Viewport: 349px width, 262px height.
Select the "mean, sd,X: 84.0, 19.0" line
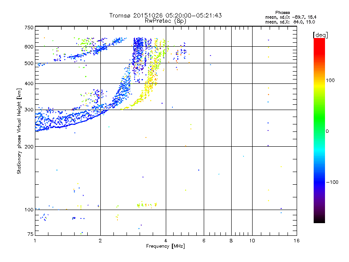tap(290, 22)
